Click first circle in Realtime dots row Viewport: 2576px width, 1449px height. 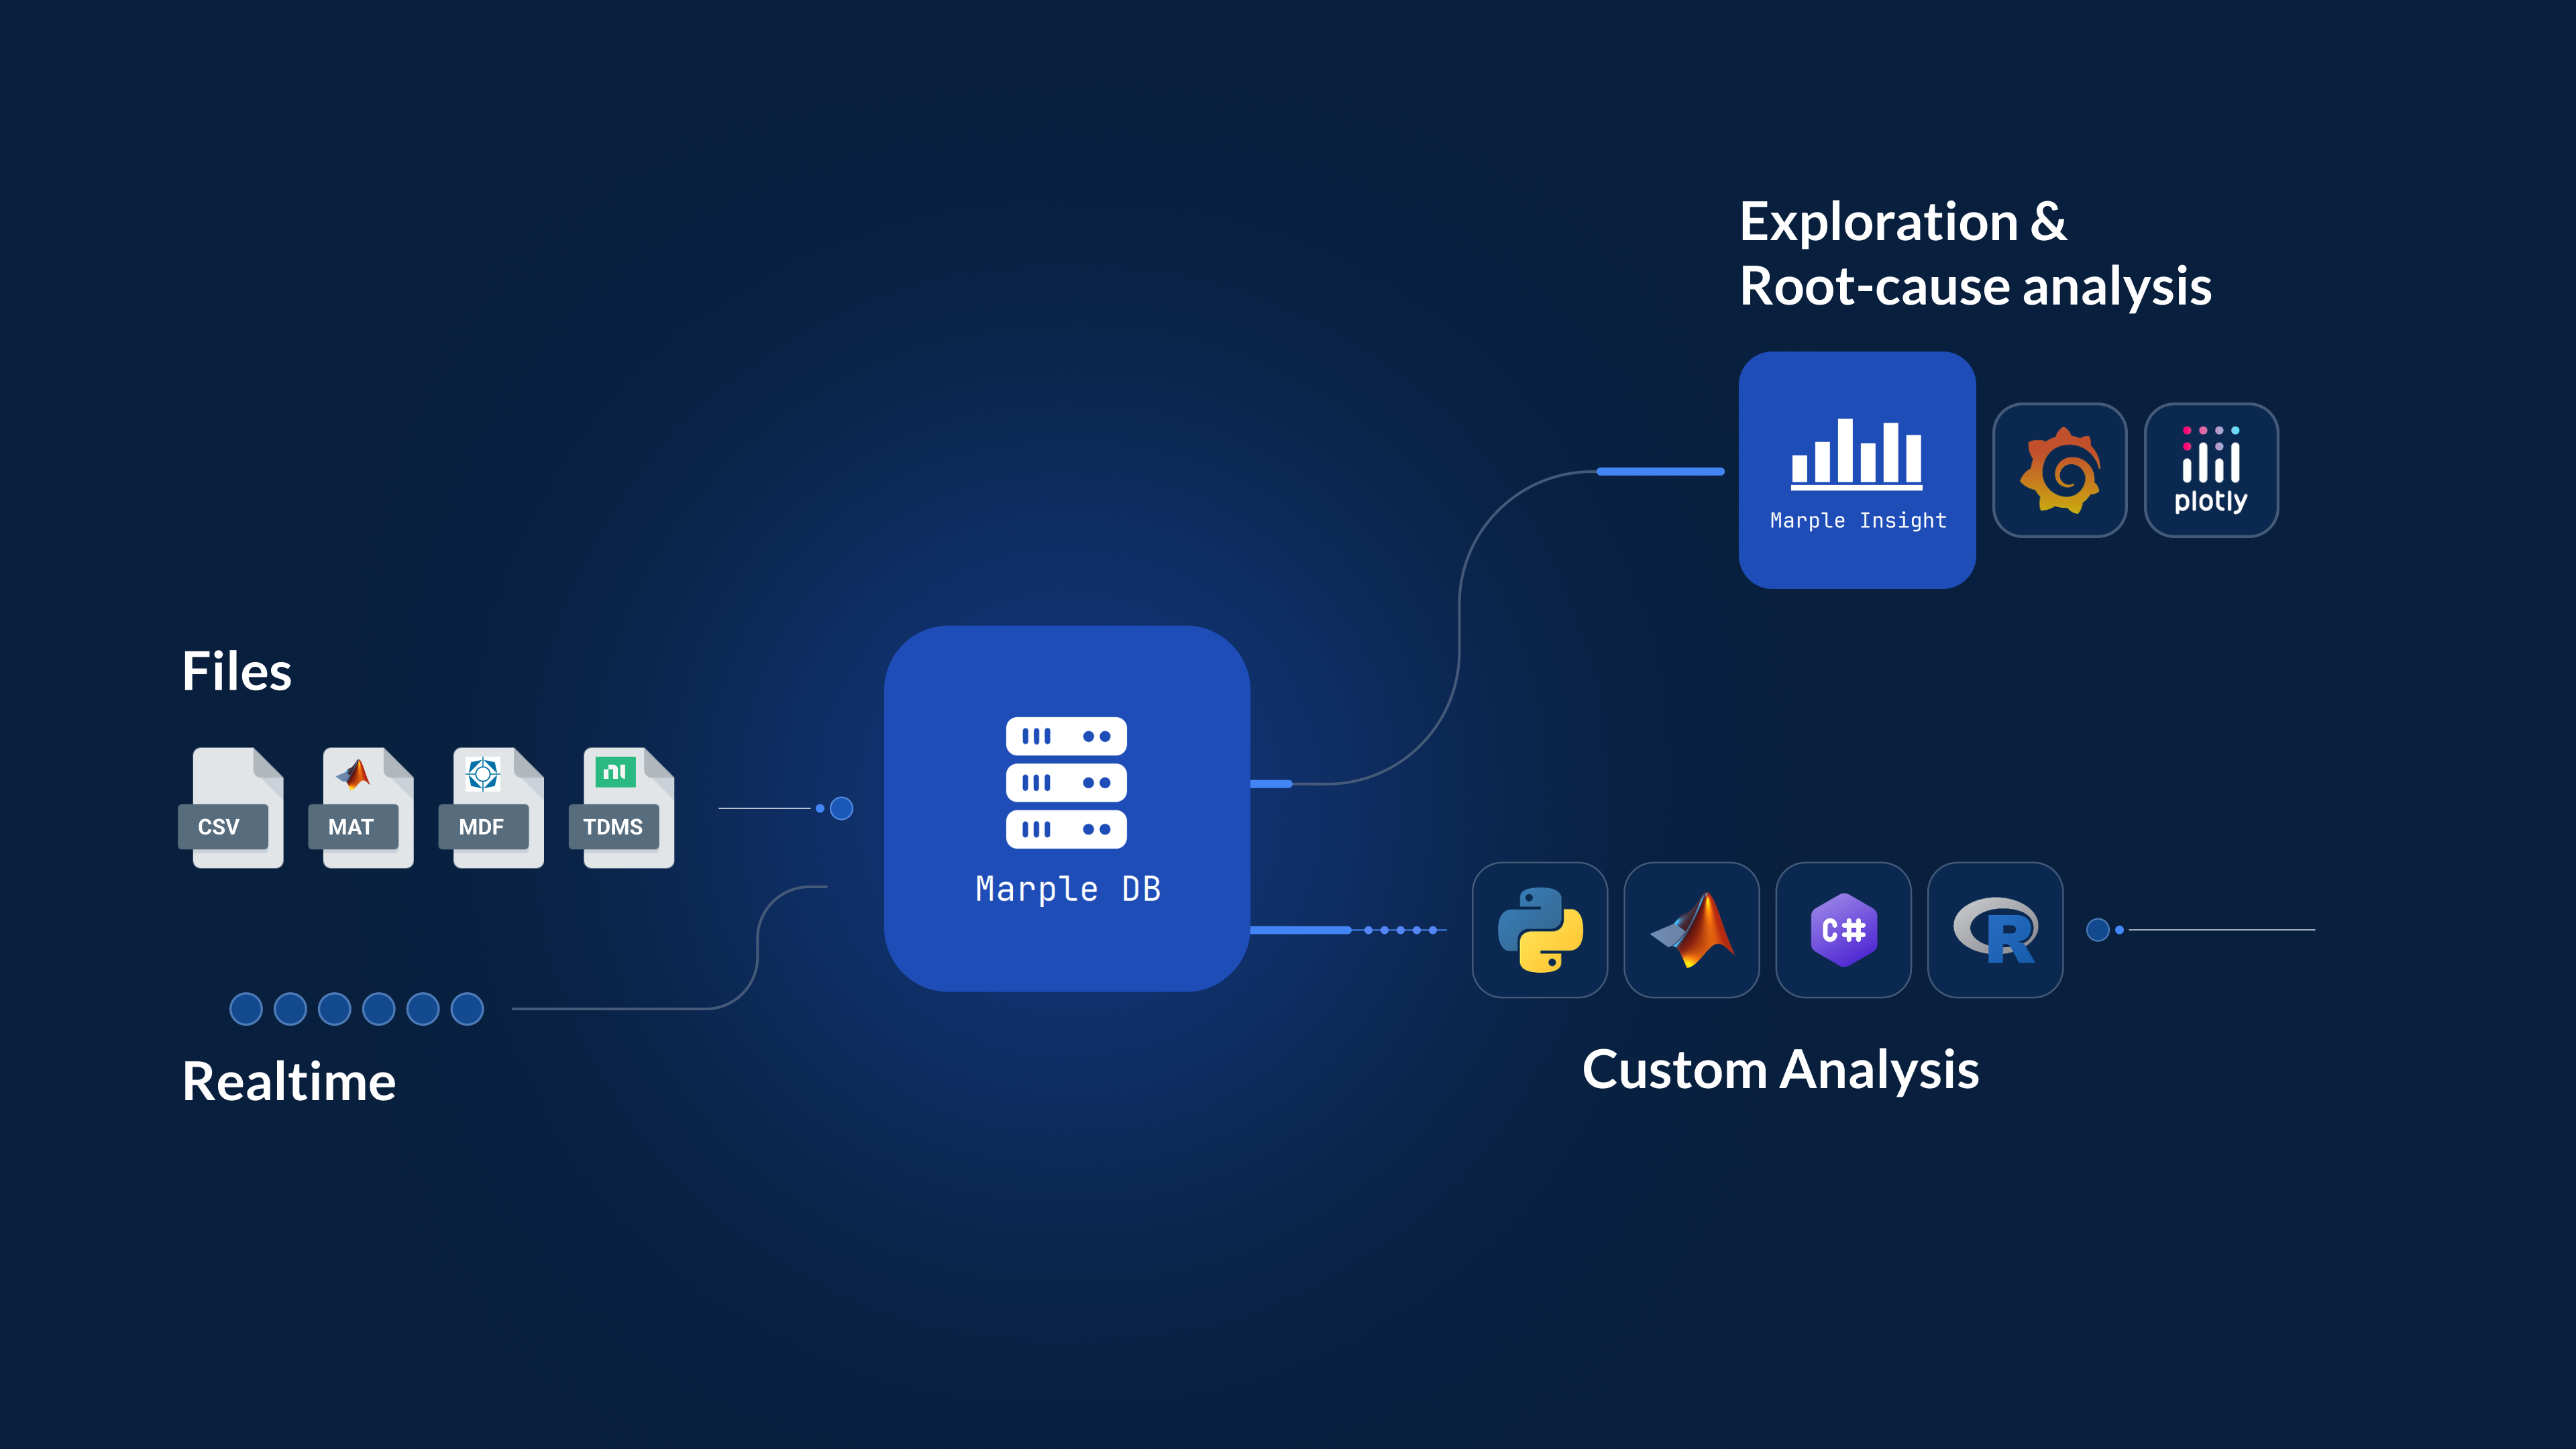(x=246, y=1009)
